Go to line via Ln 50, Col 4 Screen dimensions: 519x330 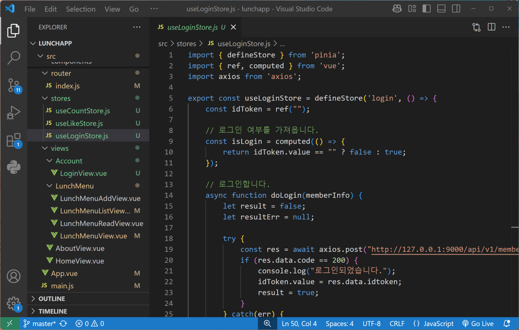point(299,324)
